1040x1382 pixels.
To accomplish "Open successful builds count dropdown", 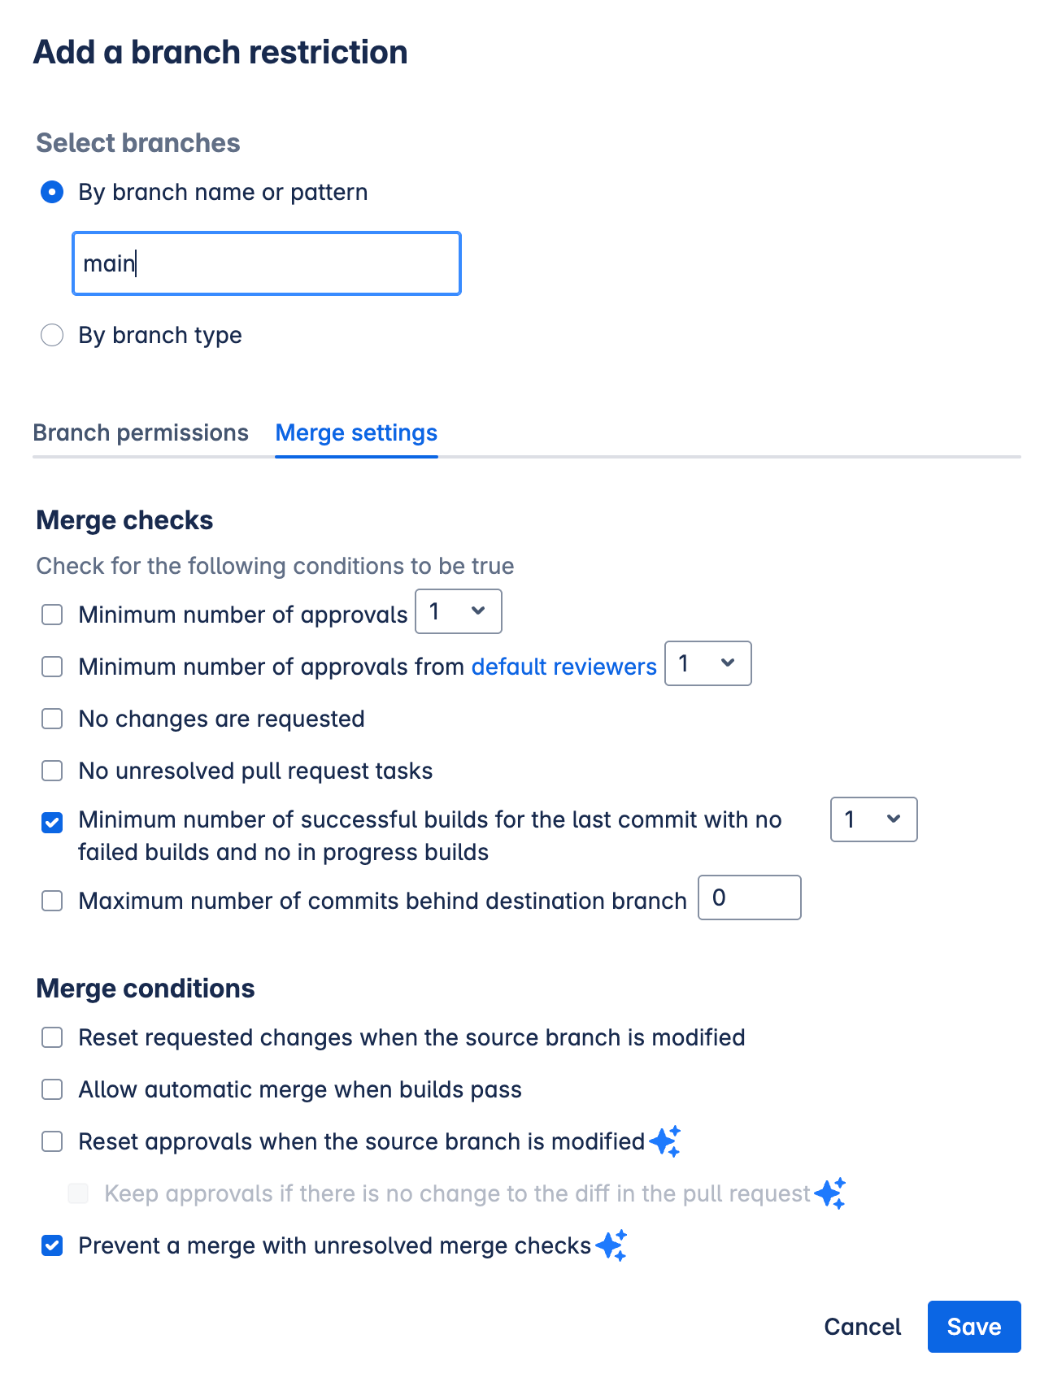I will tap(872, 819).
